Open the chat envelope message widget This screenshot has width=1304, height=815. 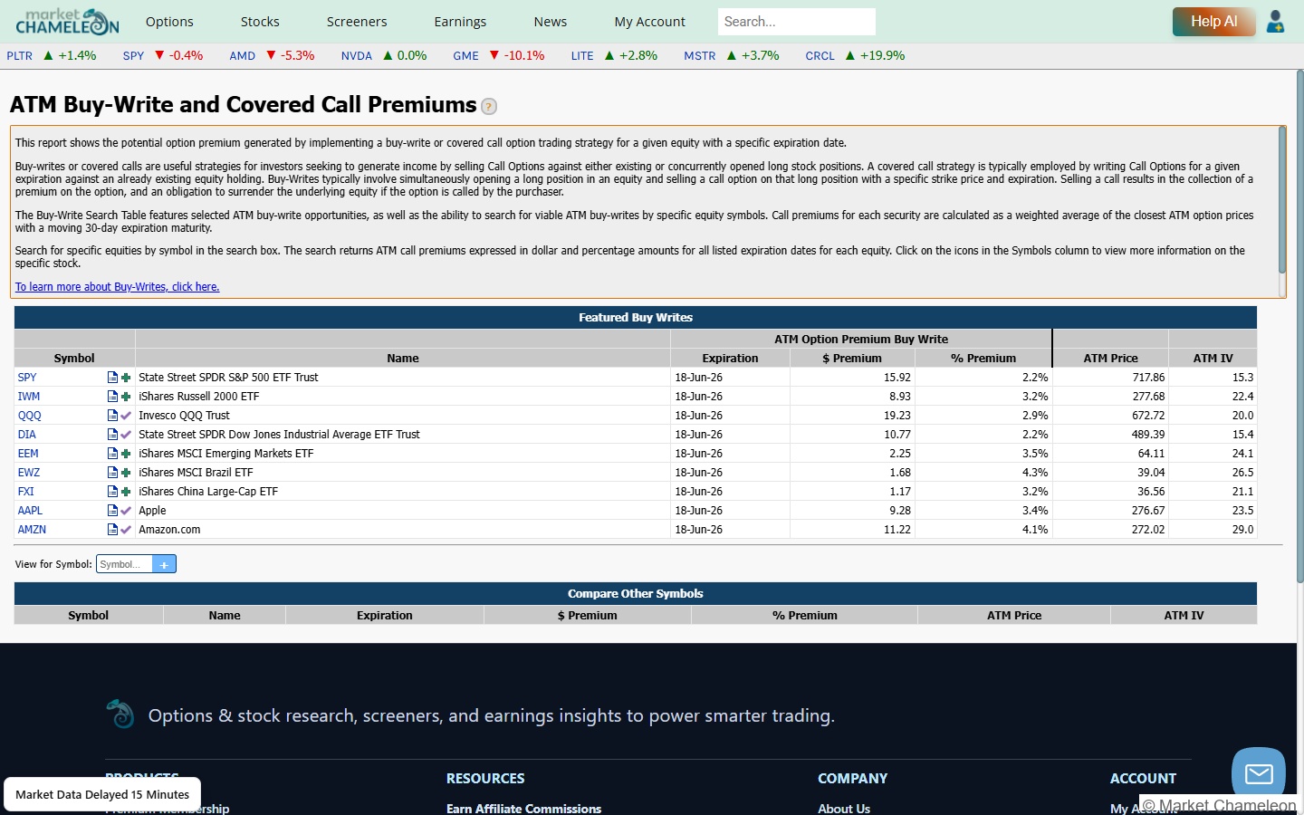coord(1259,773)
